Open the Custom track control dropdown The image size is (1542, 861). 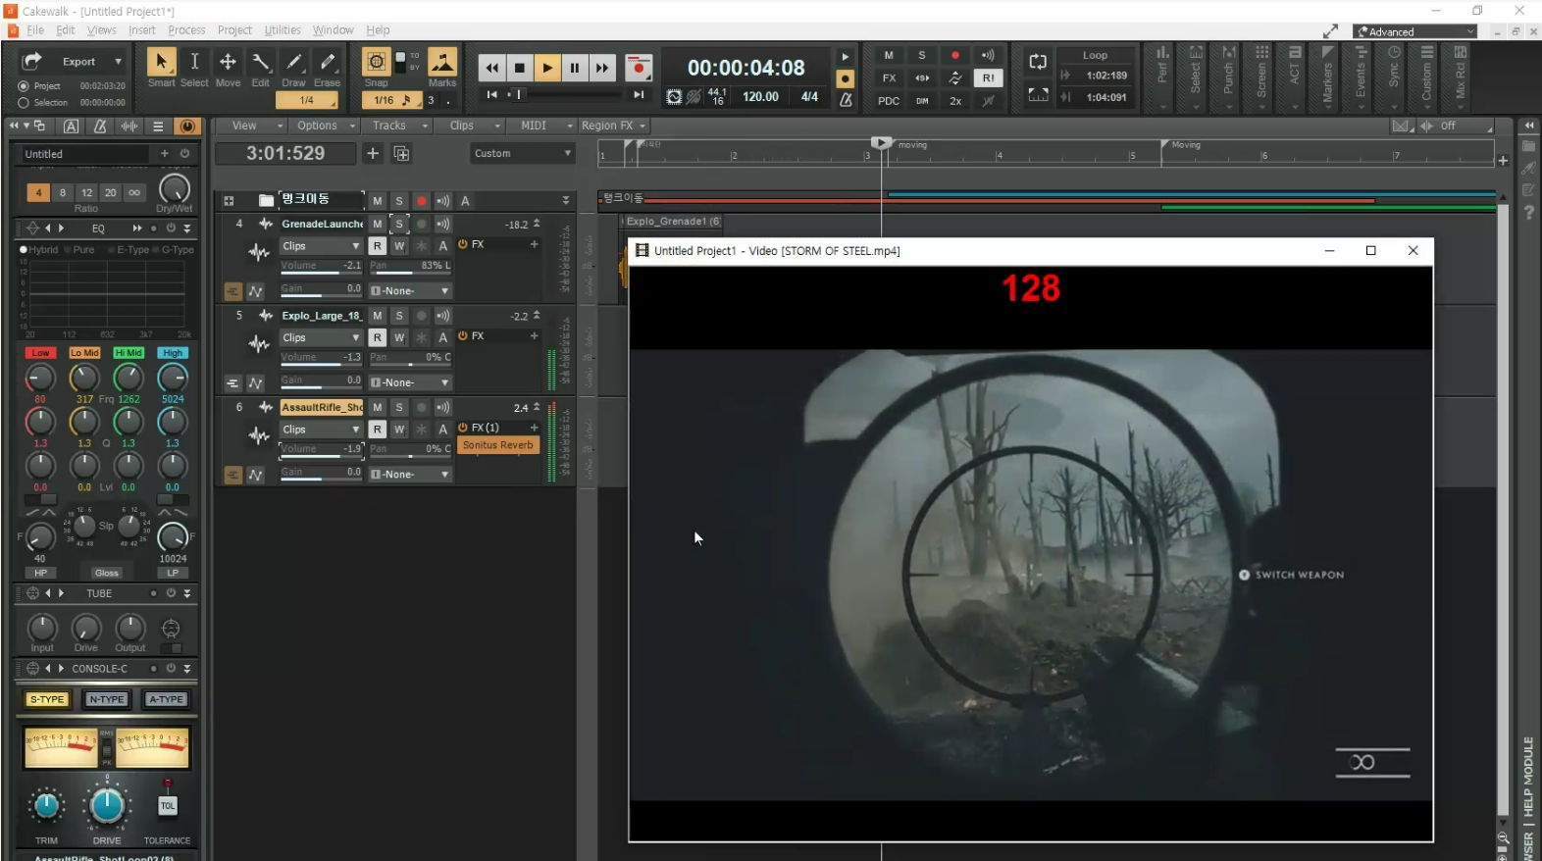[522, 154]
